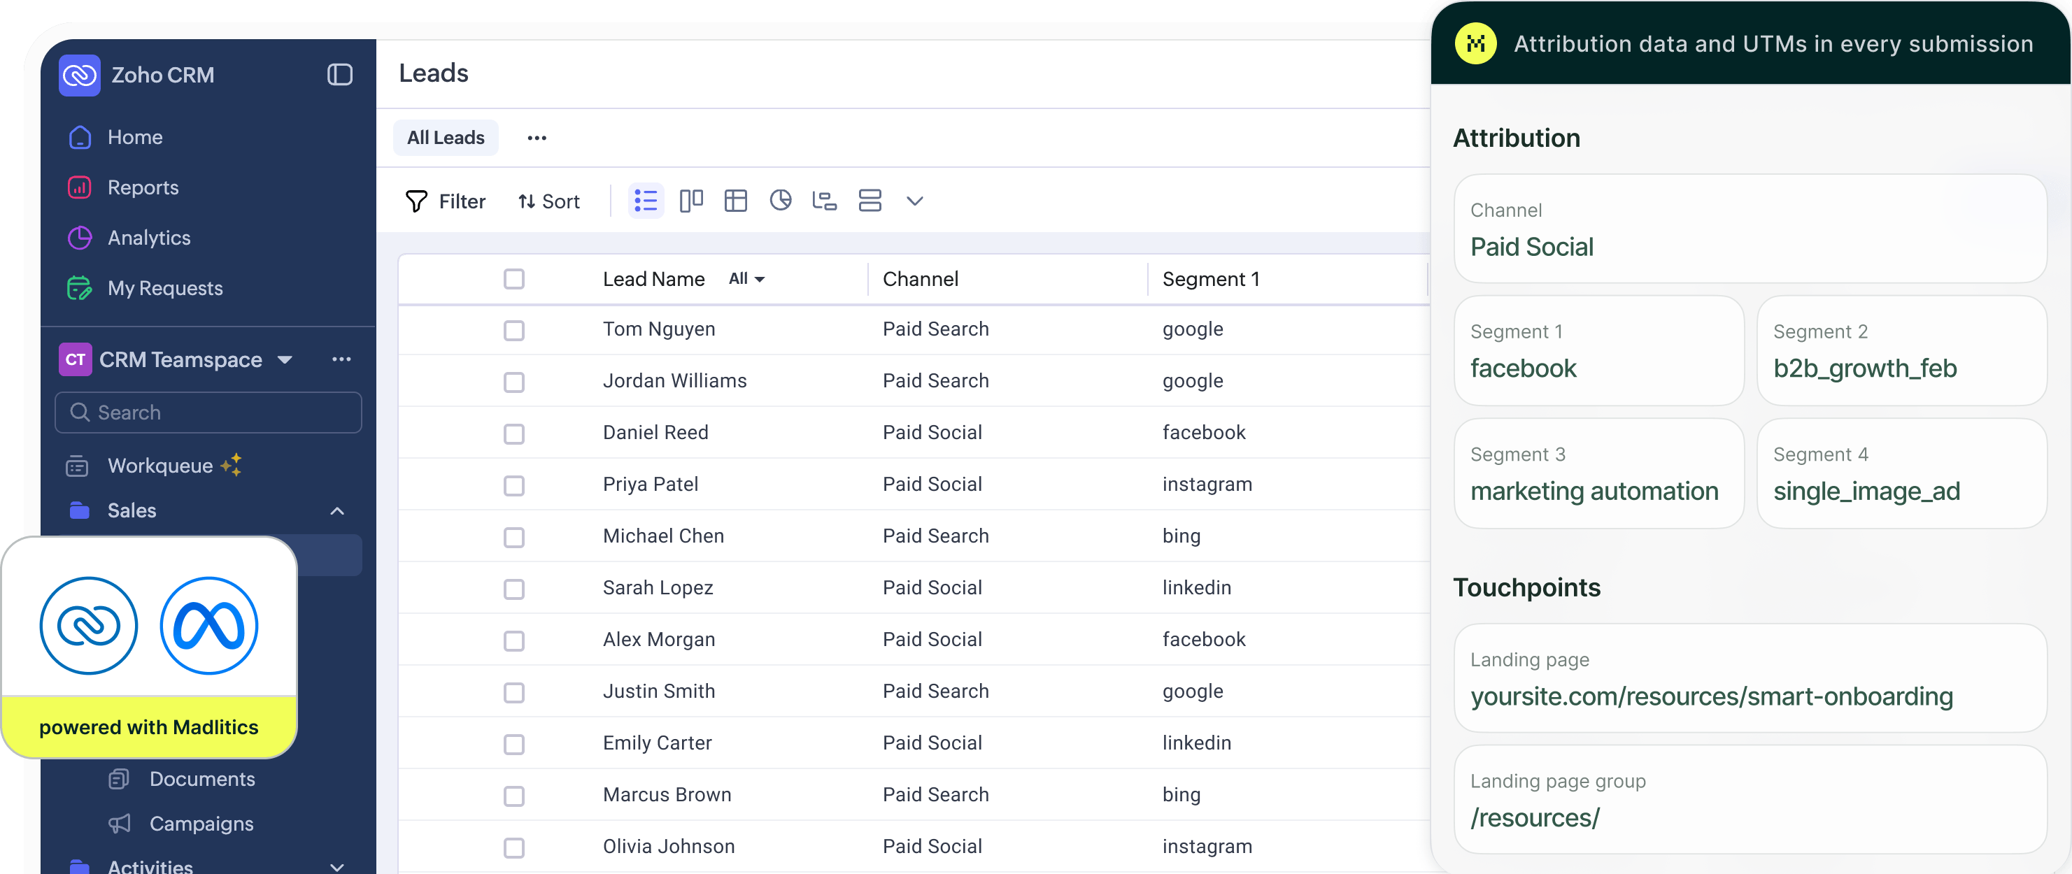Sort by Segment 1 column header

(x=1211, y=279)
